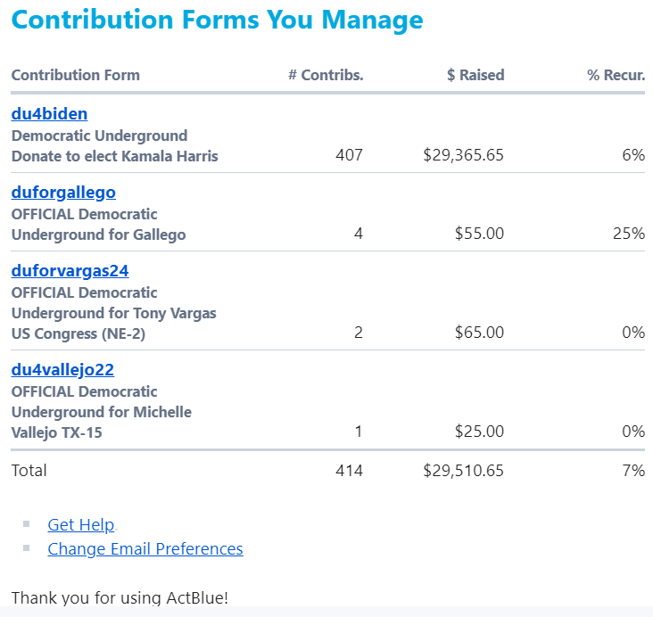
Task: Open Change Email Preferences link
Action: [145, 548]
